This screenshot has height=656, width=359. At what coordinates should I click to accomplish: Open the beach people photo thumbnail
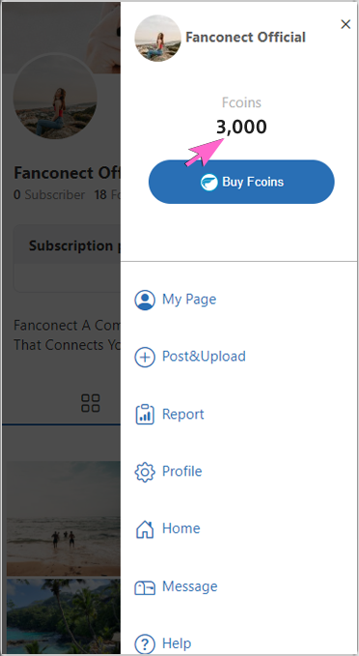[x=63, y=519]
